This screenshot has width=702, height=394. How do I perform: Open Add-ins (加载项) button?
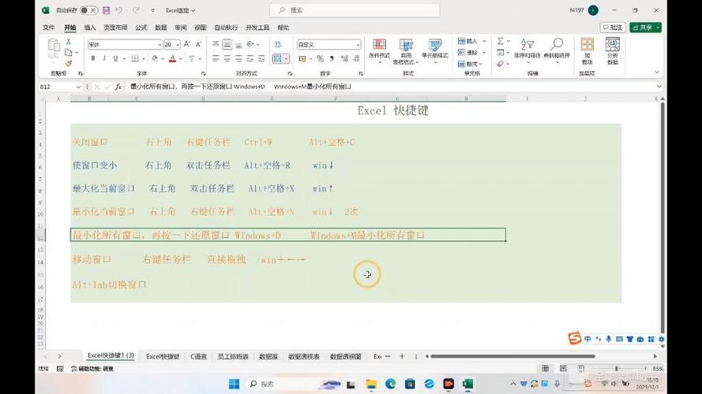(587, 51)
